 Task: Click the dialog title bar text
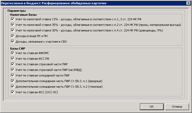coord(54,3)
